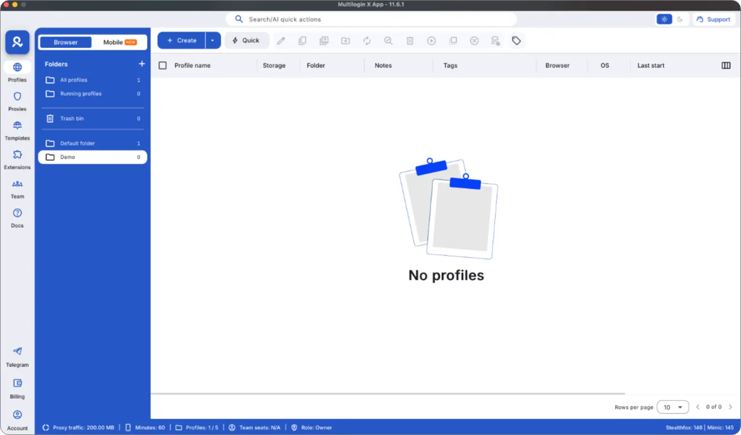
Task: Toggle the select-all profiles checkbox
Action: (x=163, y=66)
